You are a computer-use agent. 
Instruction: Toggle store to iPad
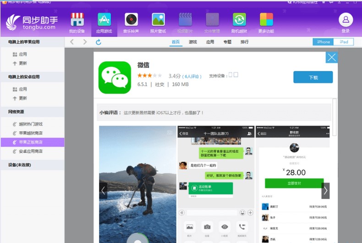[x=344, y=42]
